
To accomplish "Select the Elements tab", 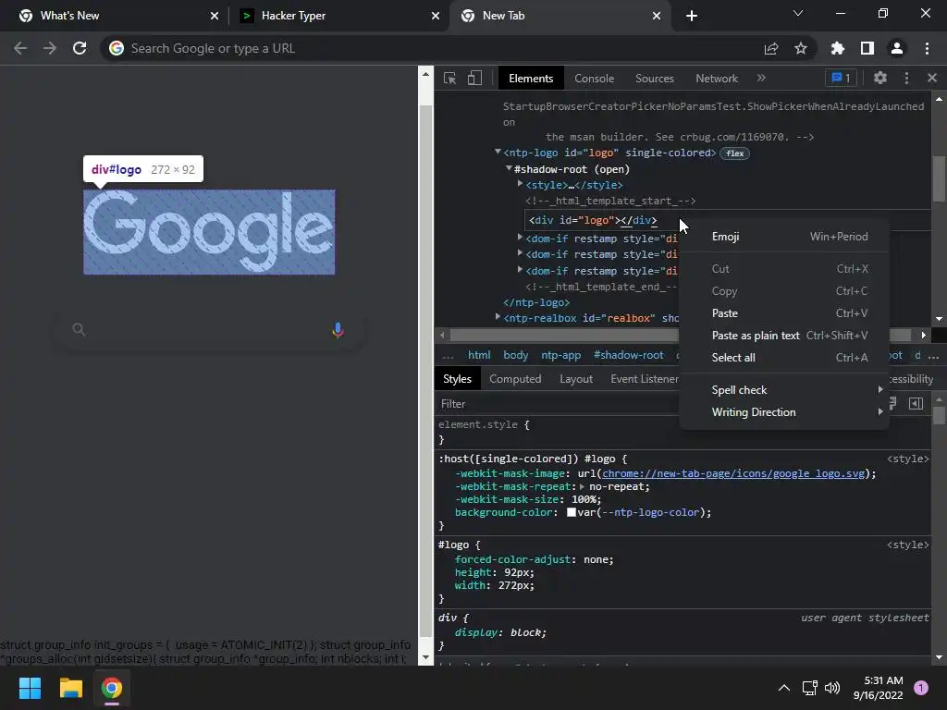I will tap(530, 79).
